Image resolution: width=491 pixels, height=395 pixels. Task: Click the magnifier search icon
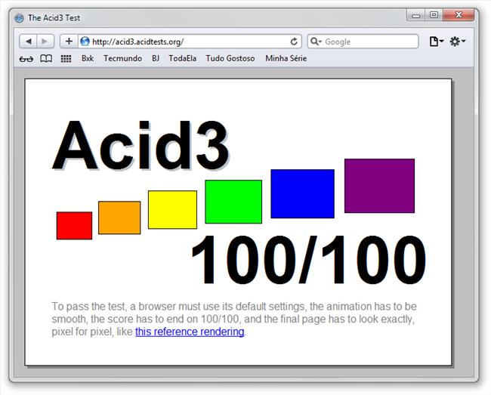click(x=314, y=42)
